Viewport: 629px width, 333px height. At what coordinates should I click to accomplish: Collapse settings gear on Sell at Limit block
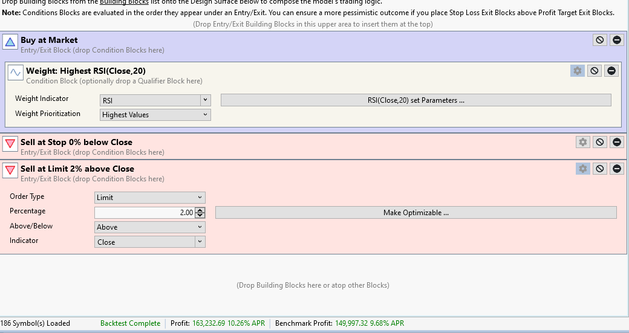[x=582, y=169]
